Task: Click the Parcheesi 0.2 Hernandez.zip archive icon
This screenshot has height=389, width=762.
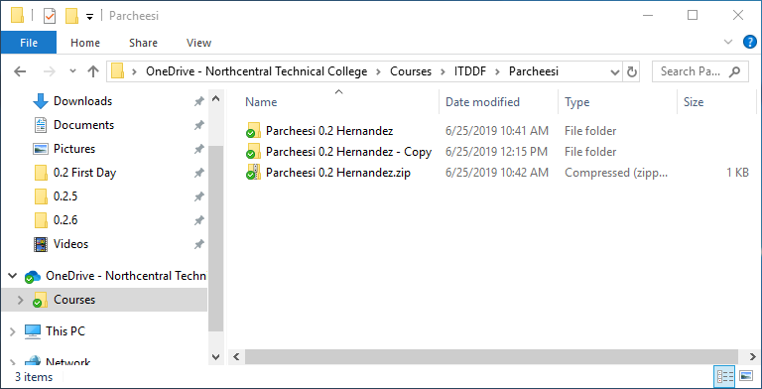Action: click(x=253, y=172)
